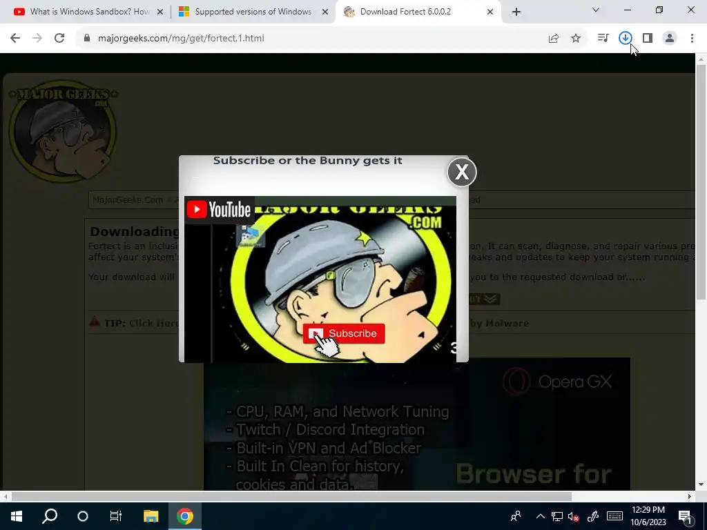707x530 pixels.
Task: Click the share page icon in the address bar
Action: pyautogui.click(x=554, y=39)
